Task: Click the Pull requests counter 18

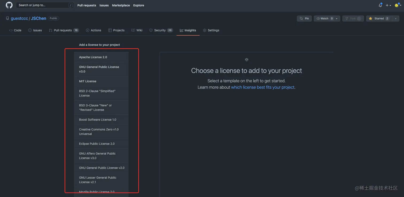Action: (x=76, y=30)
